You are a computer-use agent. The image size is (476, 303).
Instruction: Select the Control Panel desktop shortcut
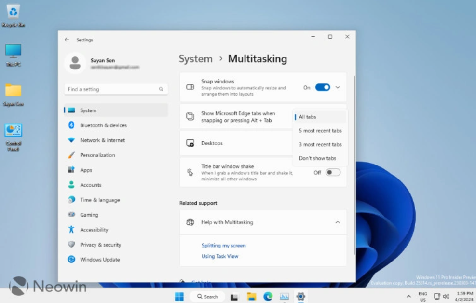14,137
